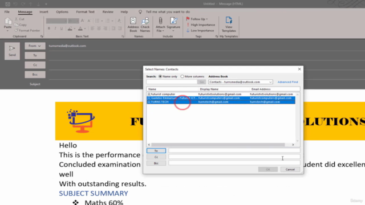This screenshot has height=205, width=365.
Task: Center text alignment in the ribbon
Action: [x=99, y=28]
